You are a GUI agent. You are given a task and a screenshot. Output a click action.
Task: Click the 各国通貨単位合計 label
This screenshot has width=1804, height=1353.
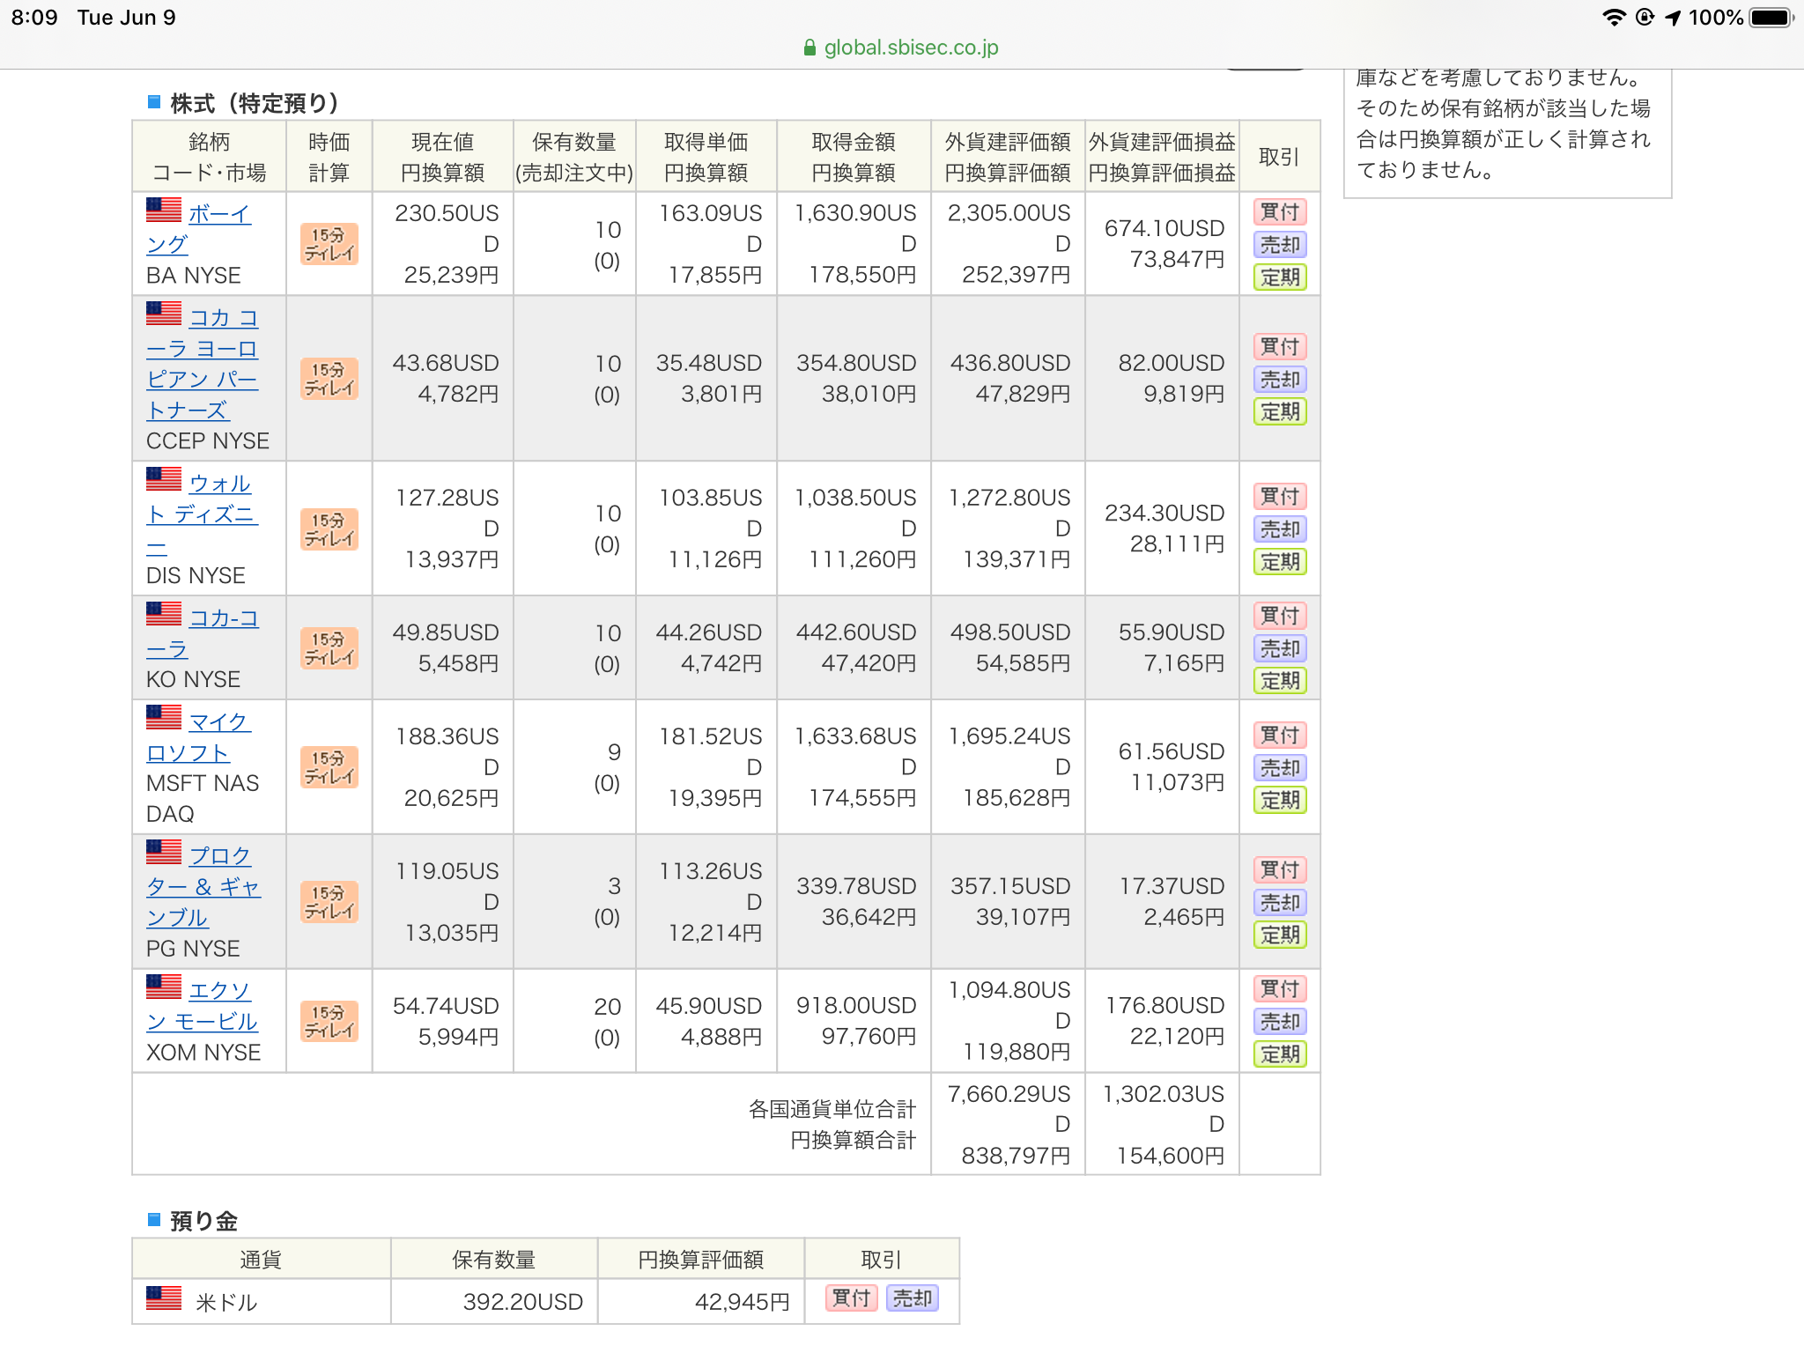(832, 1109)
